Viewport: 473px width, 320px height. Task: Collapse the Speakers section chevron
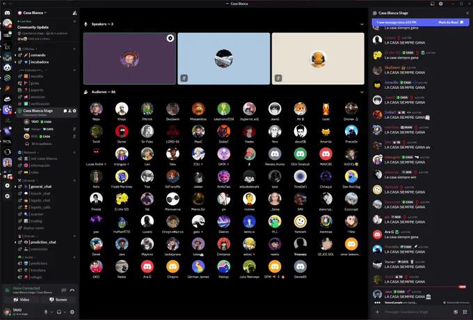362,24
